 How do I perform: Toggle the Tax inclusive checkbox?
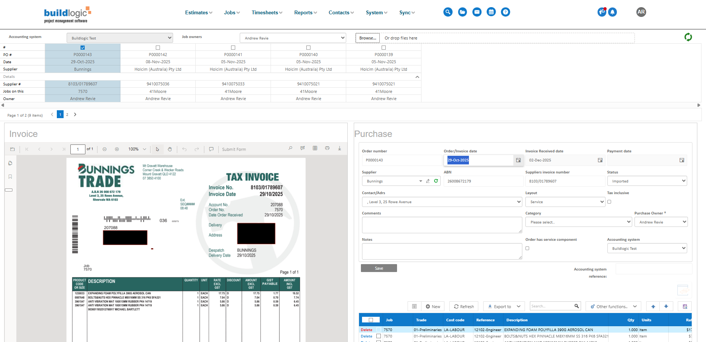coord(609,202)
